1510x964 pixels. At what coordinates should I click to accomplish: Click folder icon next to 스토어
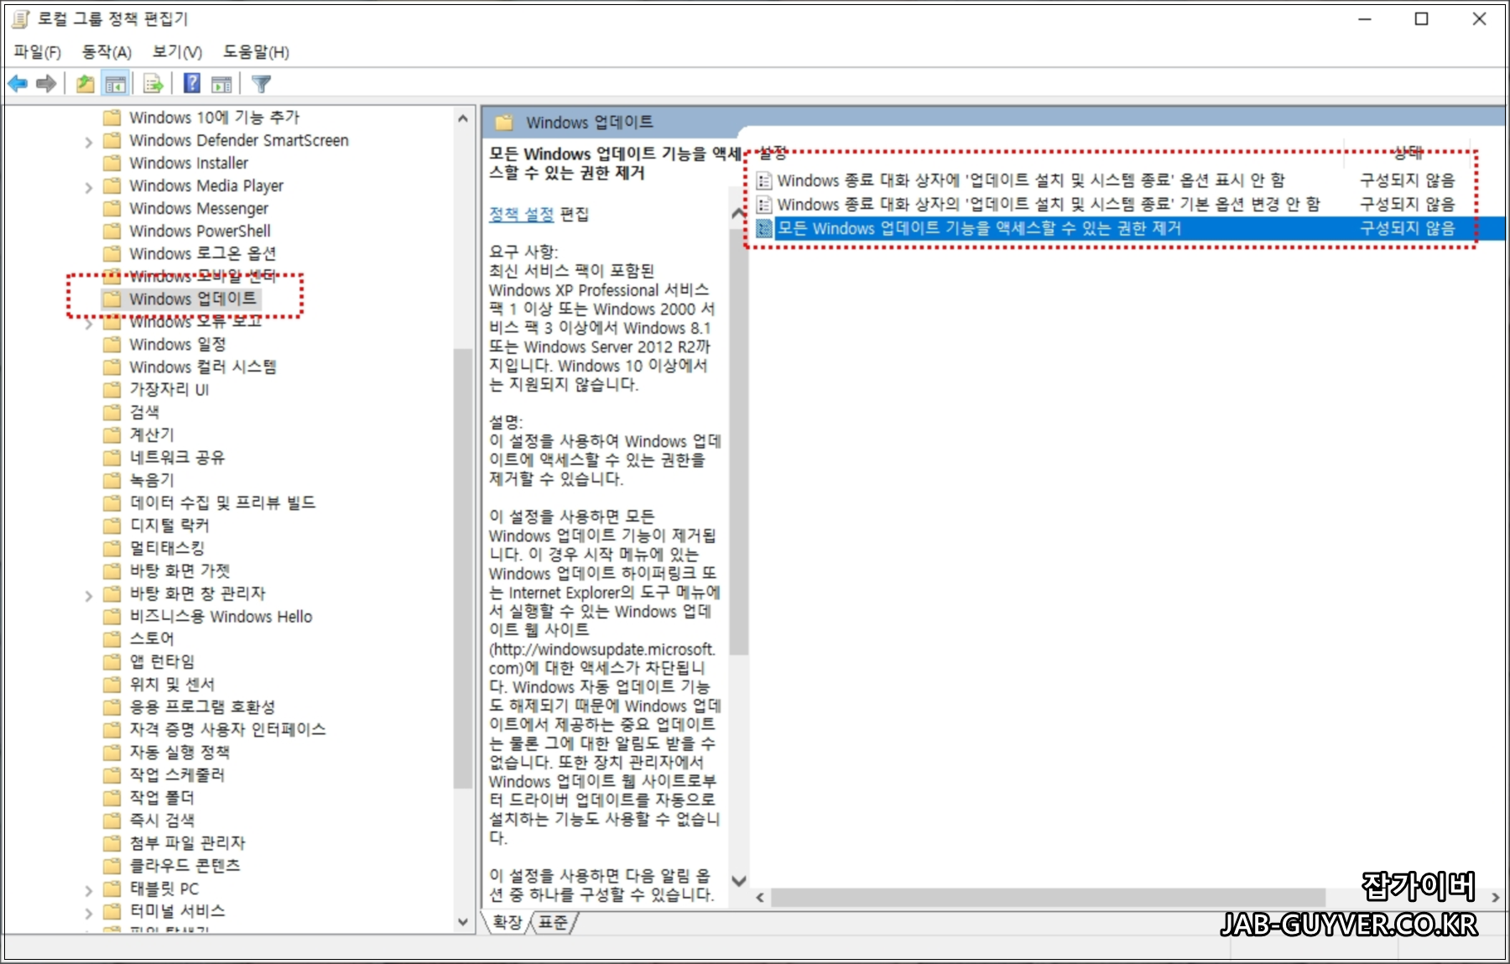112,638
